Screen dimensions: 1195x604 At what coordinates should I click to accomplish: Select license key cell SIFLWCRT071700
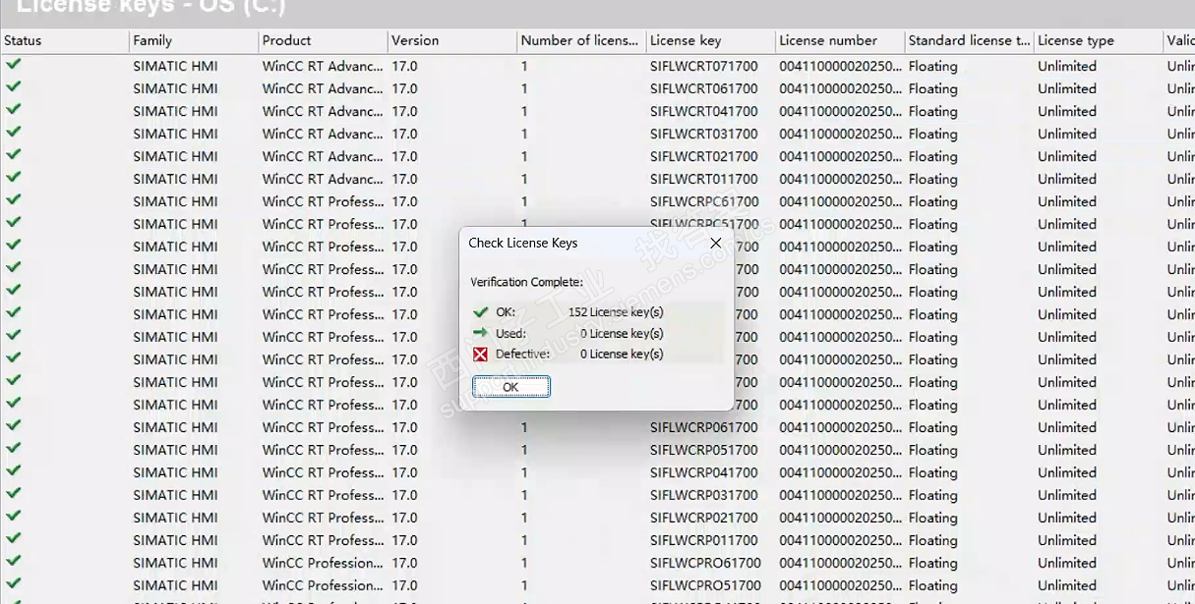point(704,67)
